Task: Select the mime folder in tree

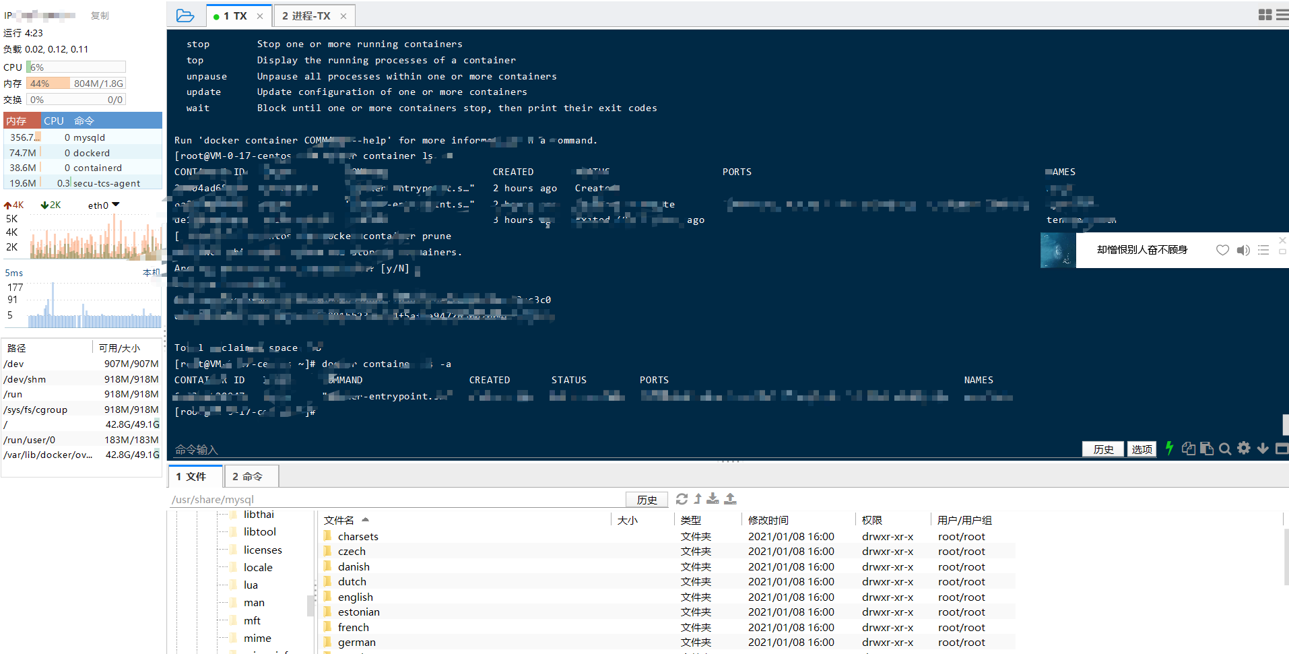Action: [257, 638]
